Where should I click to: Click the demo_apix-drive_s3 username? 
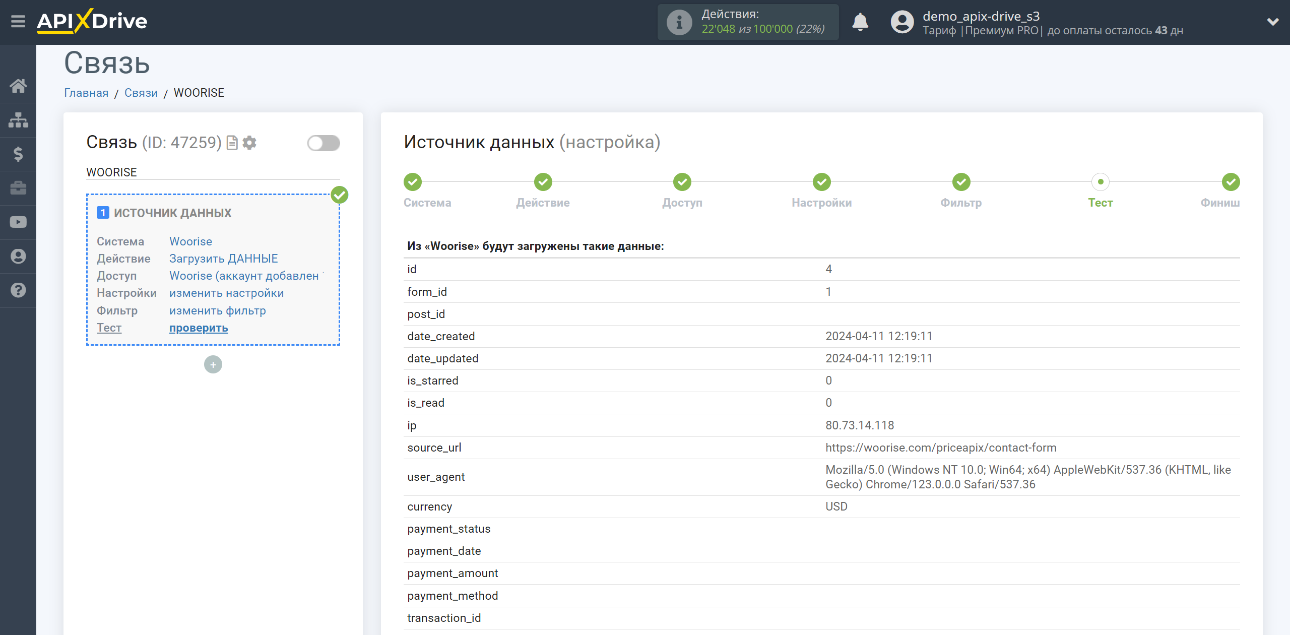pos(981,16)
